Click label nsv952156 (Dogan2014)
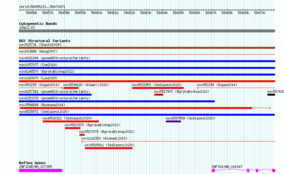Image resolution: width=284 pixels, height=174 pixels. coord(217,85)
